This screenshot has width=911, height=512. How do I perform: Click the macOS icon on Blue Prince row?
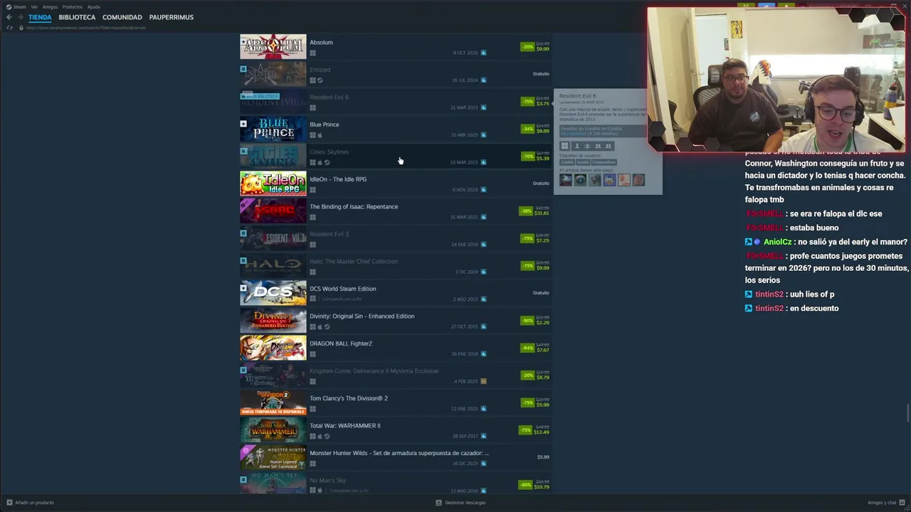320,135
